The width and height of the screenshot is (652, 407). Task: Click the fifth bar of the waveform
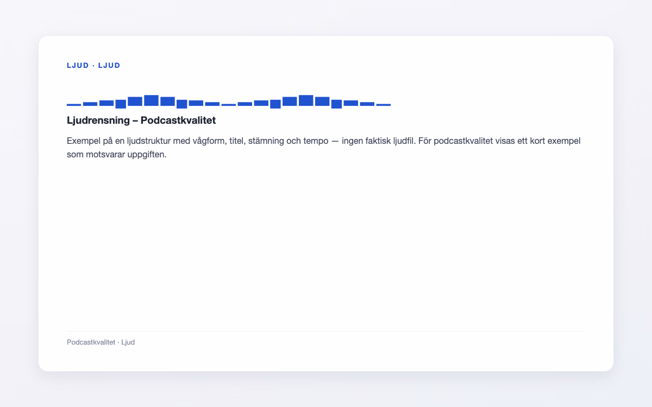coord(135,101)
